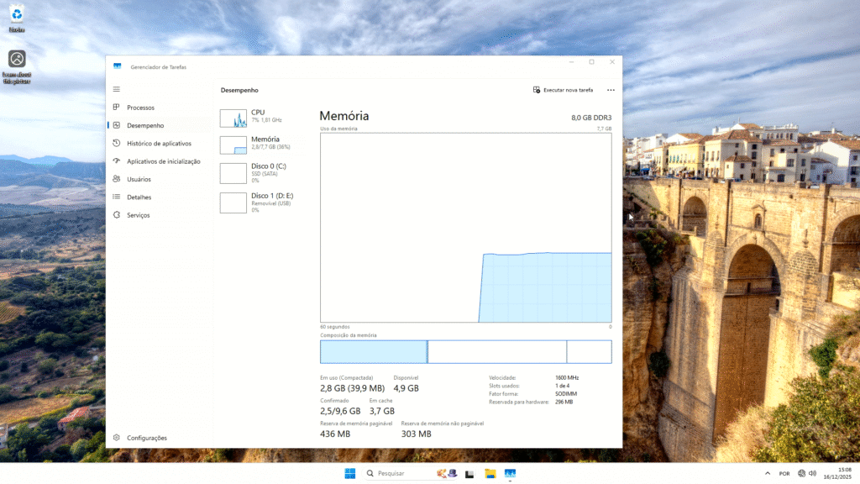Select Disco 1 (D: E:) removable drive
This screenshot has width=860, height=484.
click(260, 202)
